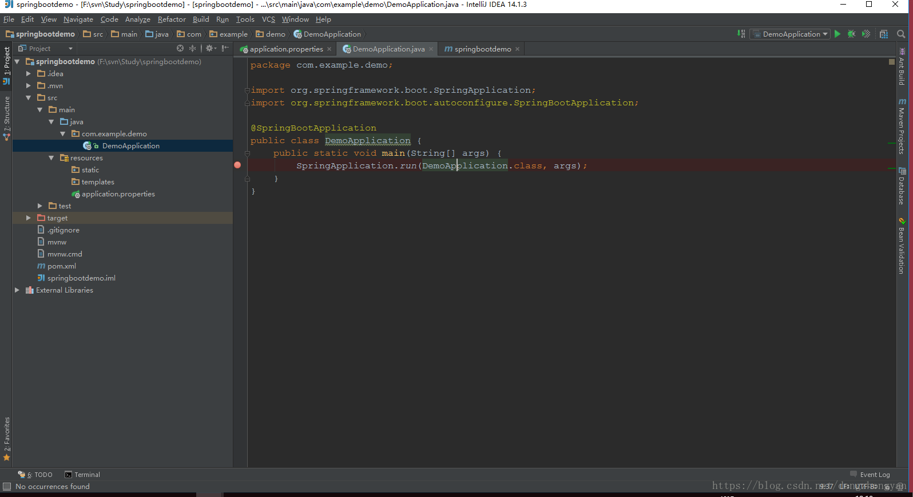The width and height of the screenshot is (913, 497).
Task: Open Search Everywhere magnifier icon
Action: [x=901, y=34]
